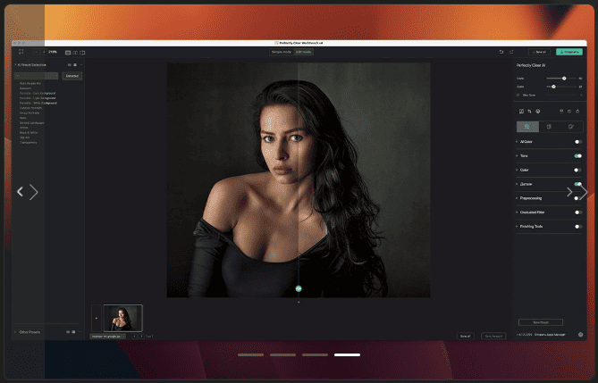Expand the Finishing Tools section
Screen dimensions: 598x383
point(517,227)
